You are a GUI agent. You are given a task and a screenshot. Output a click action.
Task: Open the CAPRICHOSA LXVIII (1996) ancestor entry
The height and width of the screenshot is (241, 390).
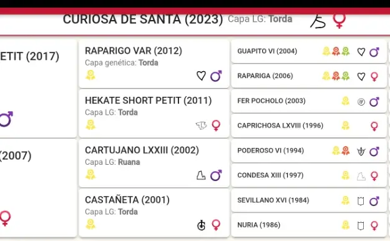[309, 125]
